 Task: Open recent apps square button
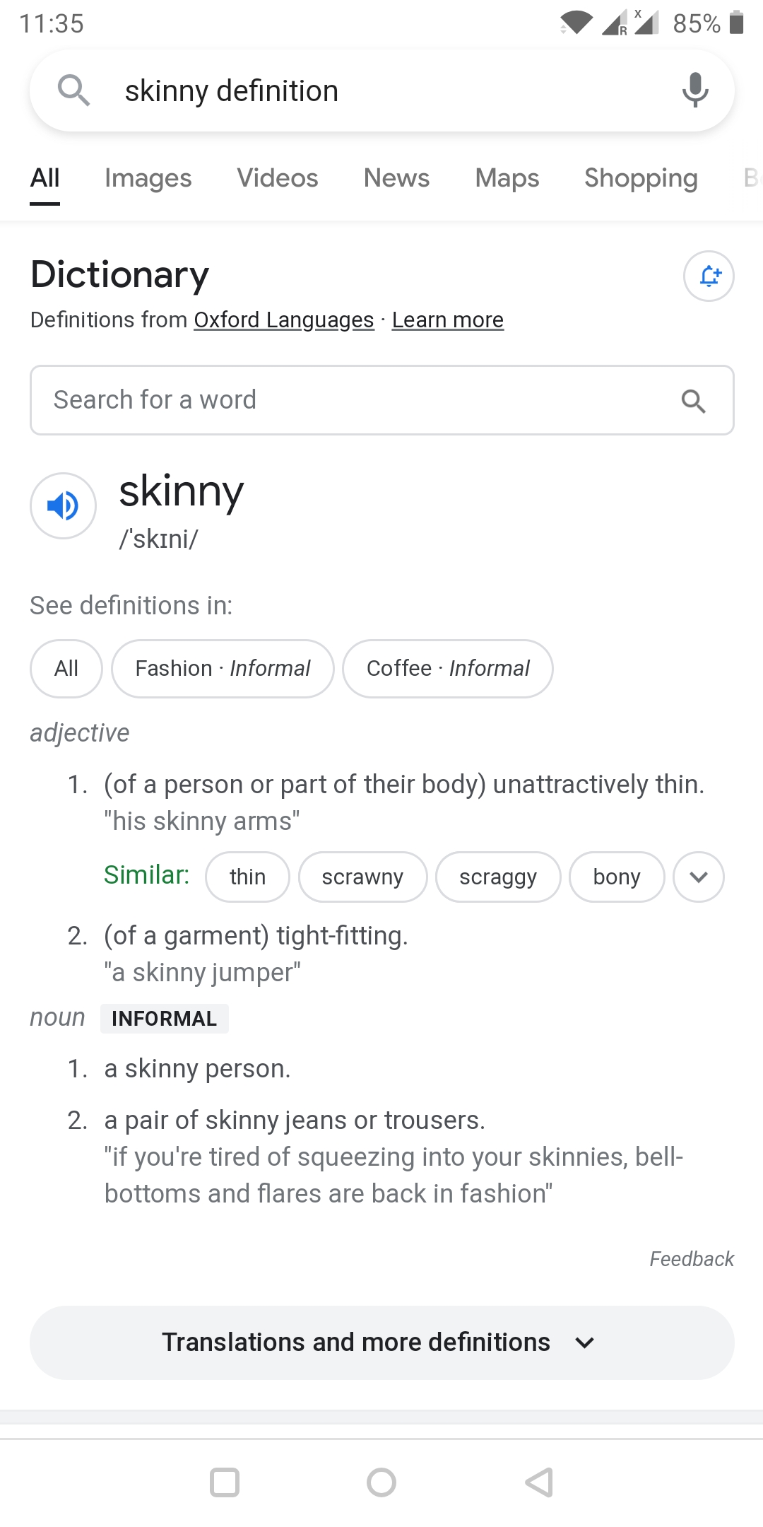tap(225, 1482)
